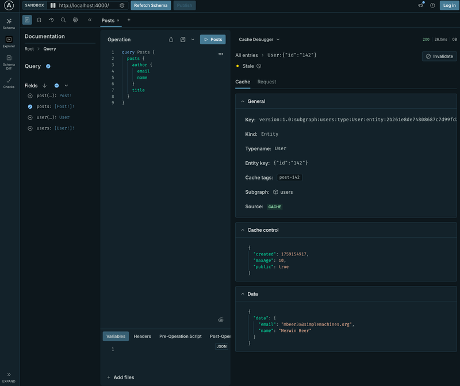
Task: Collapse the General section
Action: point(243,101)
